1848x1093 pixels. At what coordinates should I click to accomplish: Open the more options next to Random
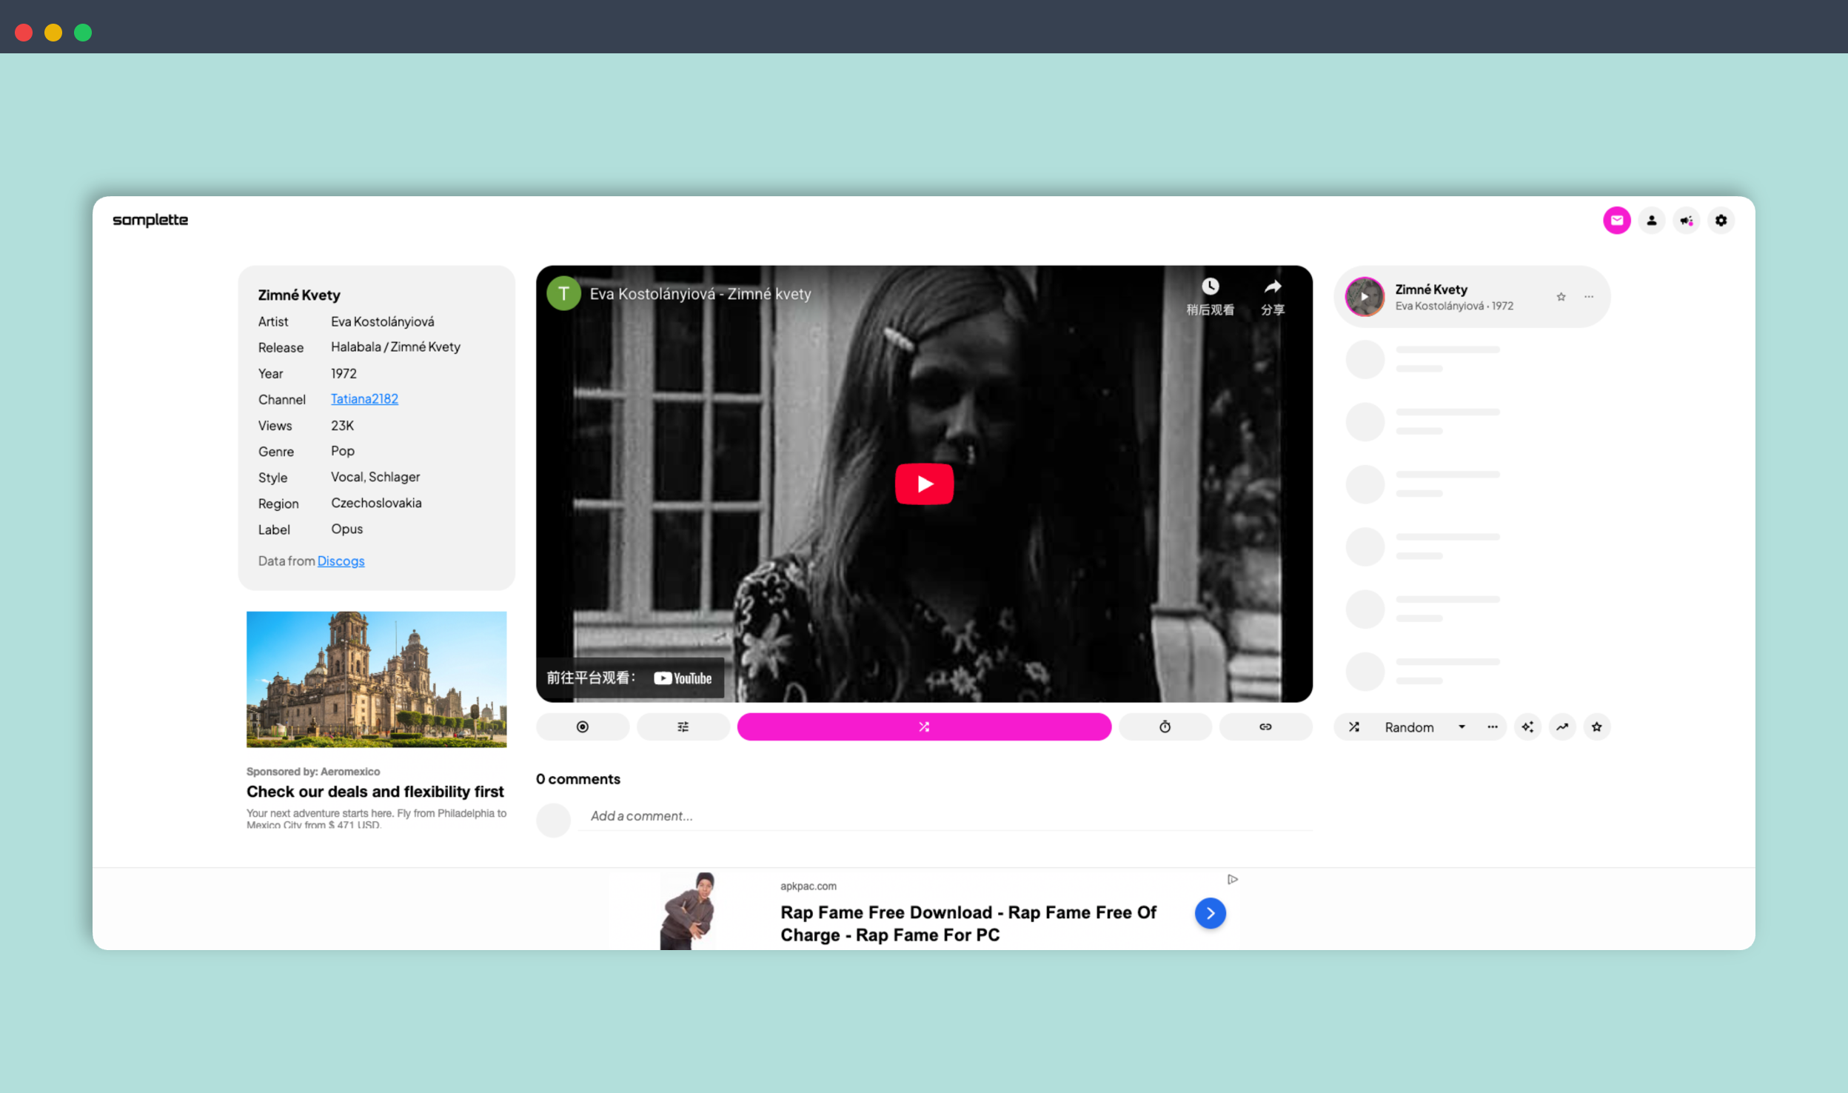pos(1493,726)
